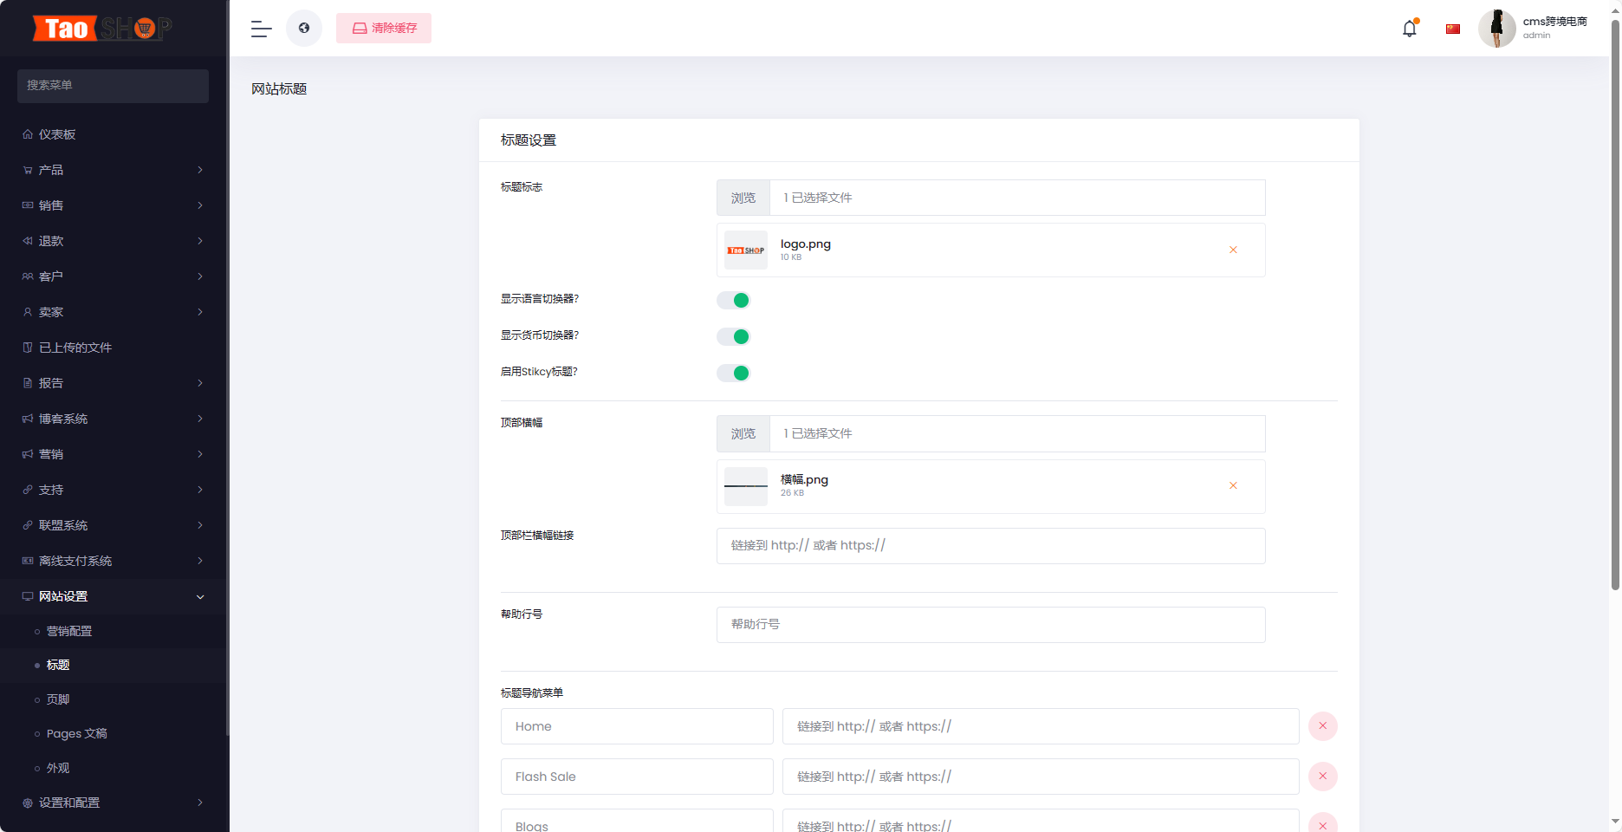The image size is (1622, 832).
Task: Click the 清除缓存 button
Action: click(384, 29)
